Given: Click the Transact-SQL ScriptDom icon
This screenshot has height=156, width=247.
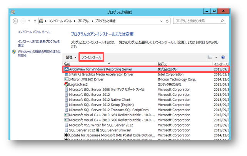Looking at the screenshot, I should pyautogui.click(x=66, y=110).
